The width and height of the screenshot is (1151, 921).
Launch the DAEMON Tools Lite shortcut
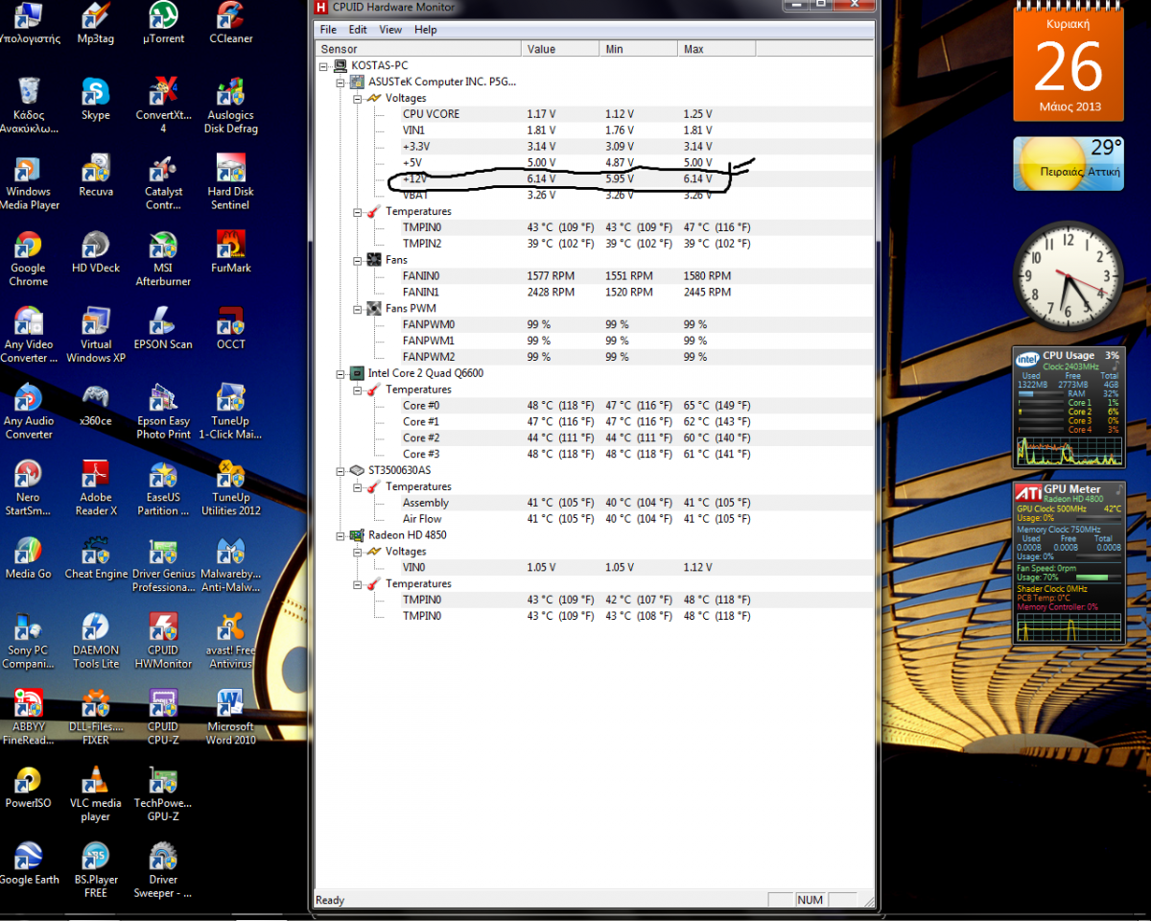coord(96,640)
